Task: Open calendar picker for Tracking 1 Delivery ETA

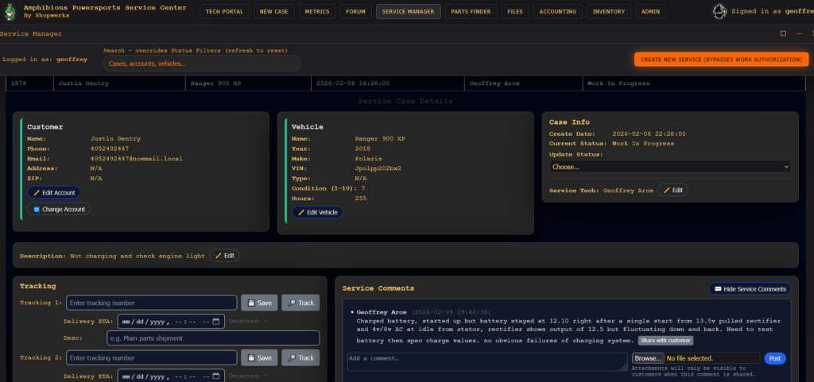Action: tap(215, 322)
